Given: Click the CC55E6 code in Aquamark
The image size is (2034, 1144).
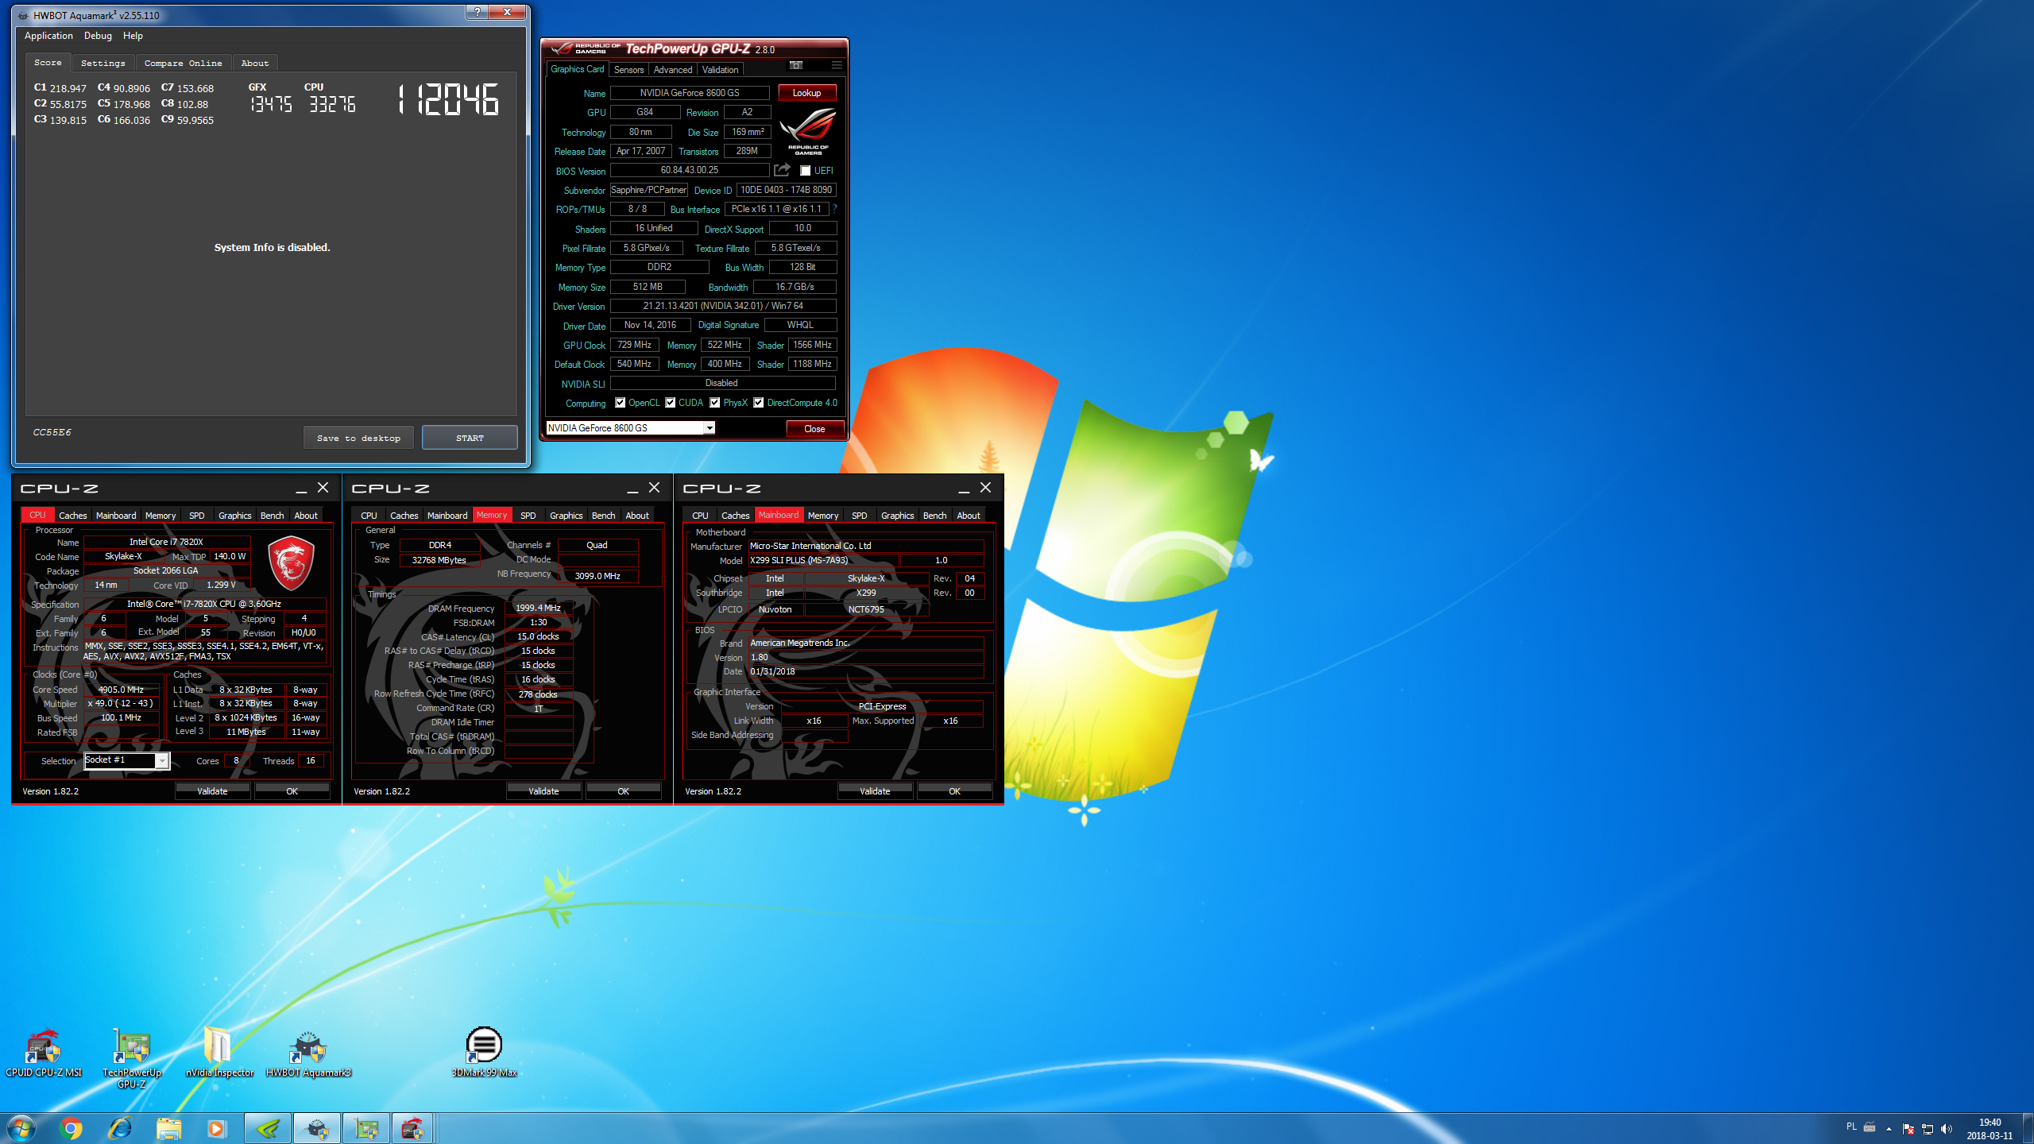Looking at the screenshot, I should pyautogui.click(x=52, y=432).
